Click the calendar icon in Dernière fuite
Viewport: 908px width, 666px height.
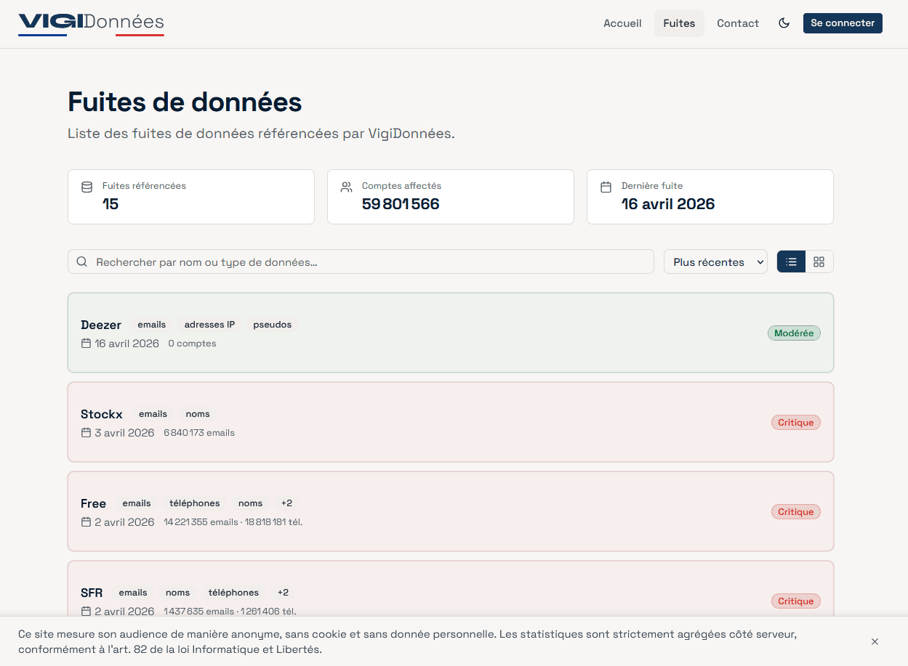click(x=606, y=187)
